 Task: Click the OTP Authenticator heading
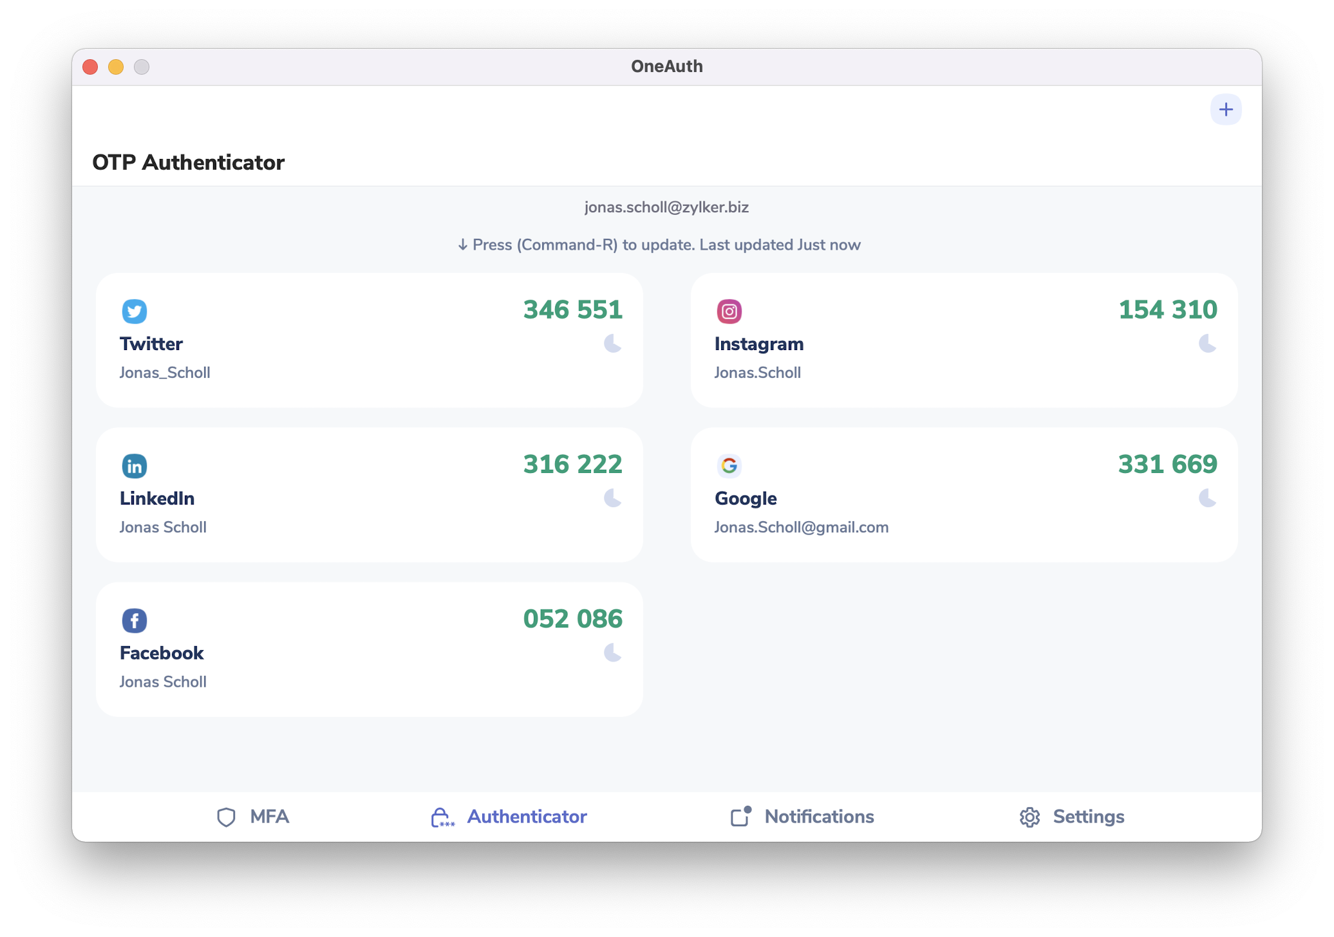[x=189, y=162]
